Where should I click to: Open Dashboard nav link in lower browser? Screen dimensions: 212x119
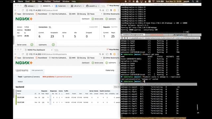(85, 63)
